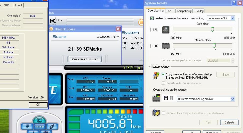Viewport: 243px width, 133px height.
Task: Select the Normal mode button
Action: coord(40,127)
